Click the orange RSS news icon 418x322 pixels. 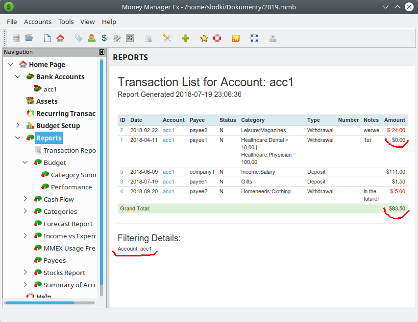tap(236, 38)
